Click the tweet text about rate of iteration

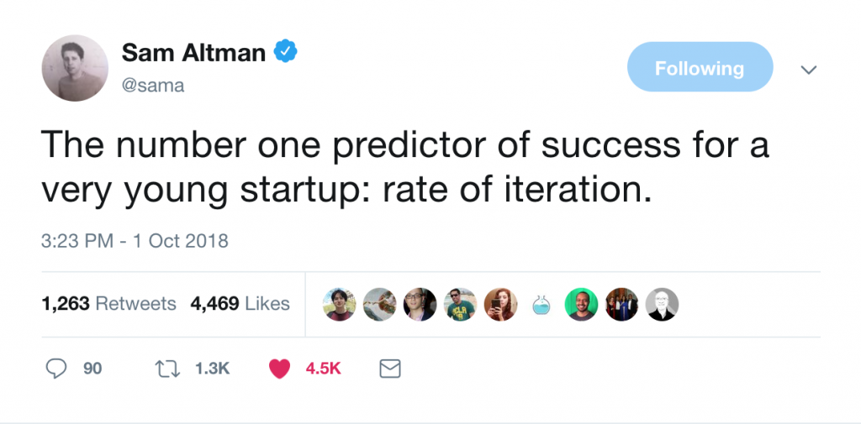[x=404, y=168]
